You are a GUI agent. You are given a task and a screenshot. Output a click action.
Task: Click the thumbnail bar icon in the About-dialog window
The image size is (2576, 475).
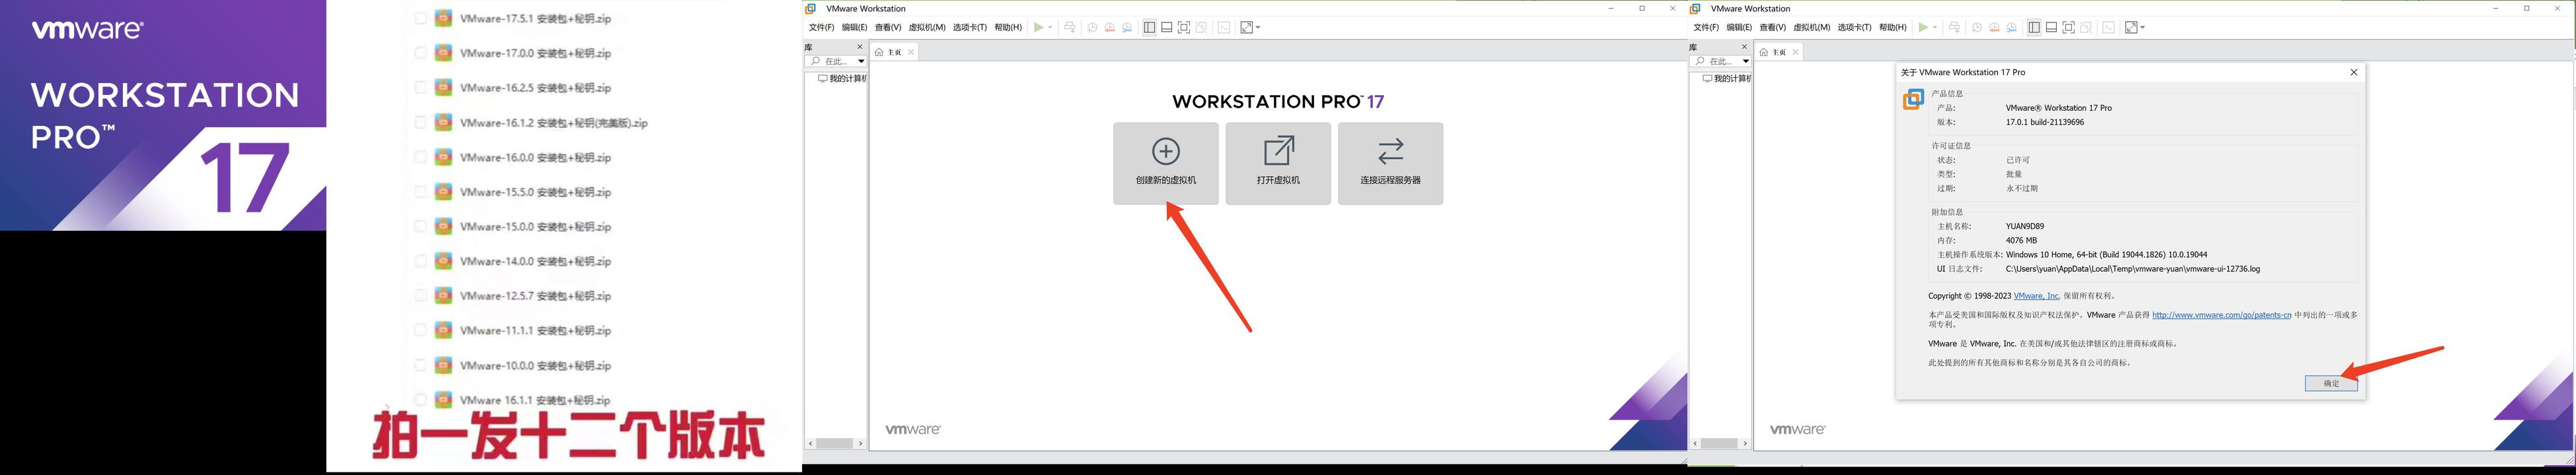click(x=2052, y=27)
